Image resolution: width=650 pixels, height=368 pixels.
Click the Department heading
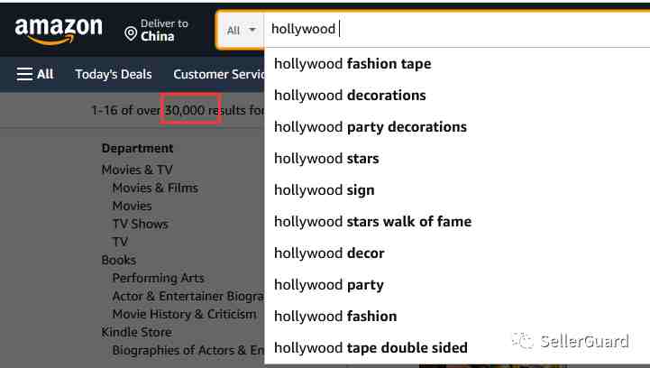click(x=137, y=148)
